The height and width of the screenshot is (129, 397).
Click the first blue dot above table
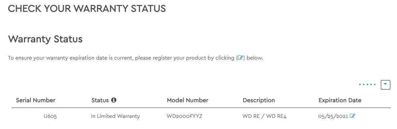[360, 84]
